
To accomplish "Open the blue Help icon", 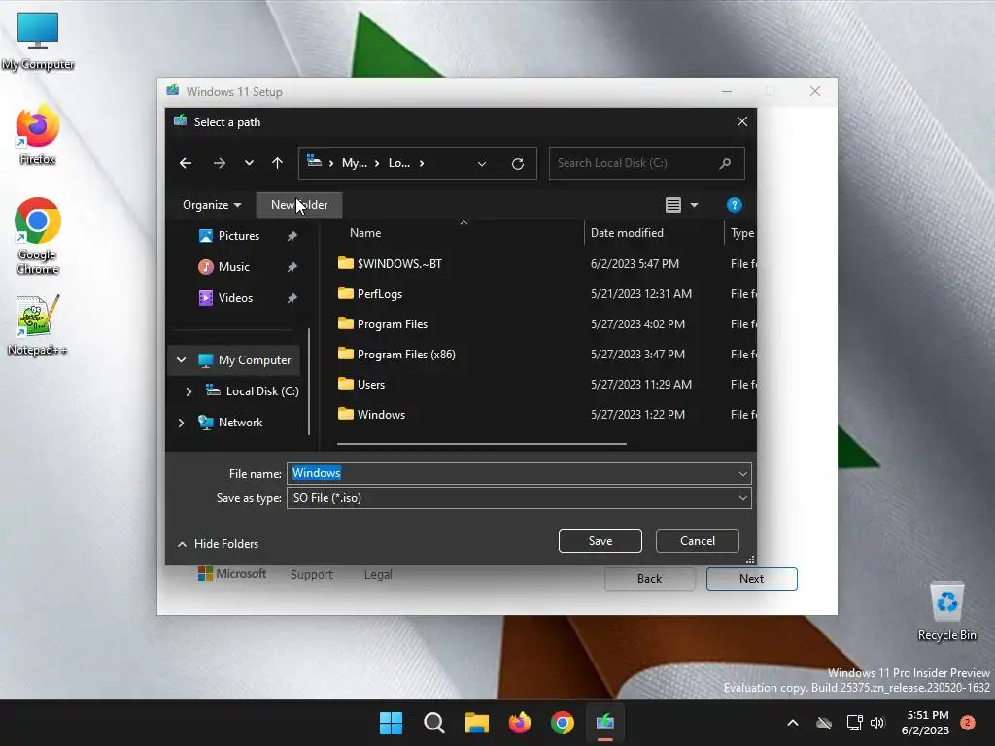I will tap(734, 205).
